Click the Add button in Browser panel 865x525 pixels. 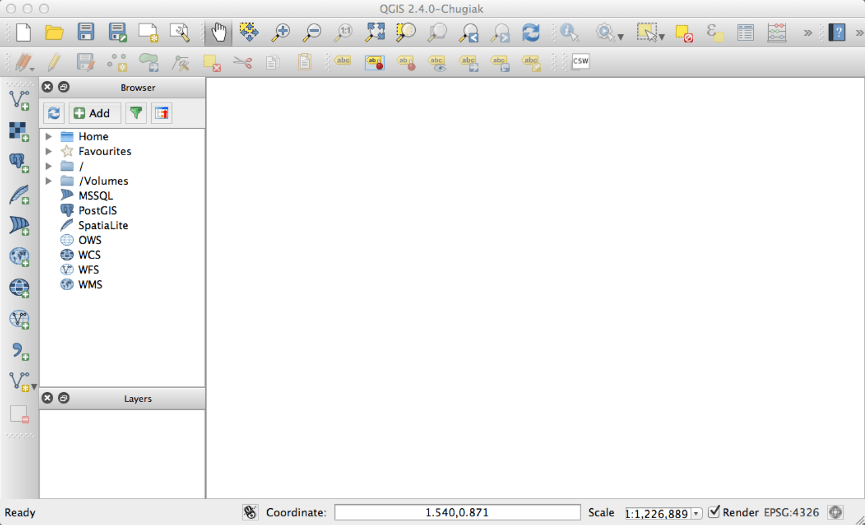[x=95, y=113]
